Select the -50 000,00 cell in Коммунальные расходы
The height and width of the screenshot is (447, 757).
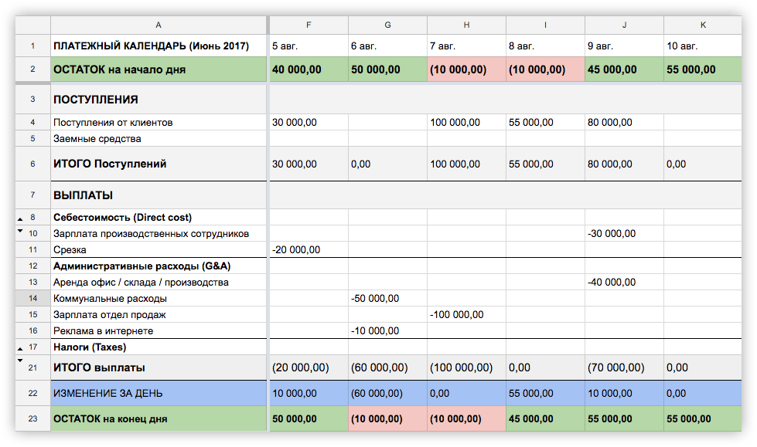point(387,299)
